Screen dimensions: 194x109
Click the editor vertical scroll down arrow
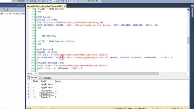point(188,71)
